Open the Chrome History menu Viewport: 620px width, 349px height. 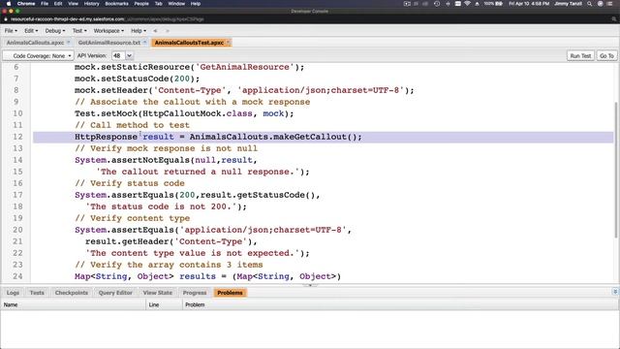pos(91,4)
